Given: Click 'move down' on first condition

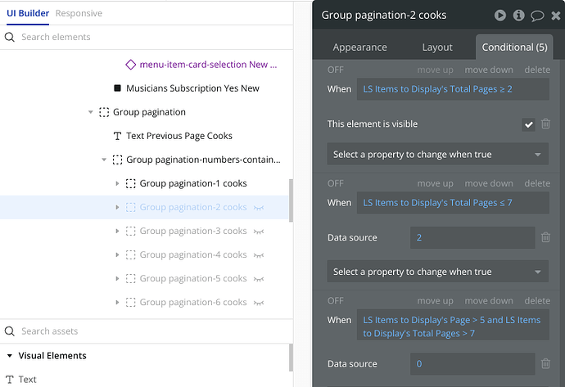Looking at the screenshot, I should point(489,70).
